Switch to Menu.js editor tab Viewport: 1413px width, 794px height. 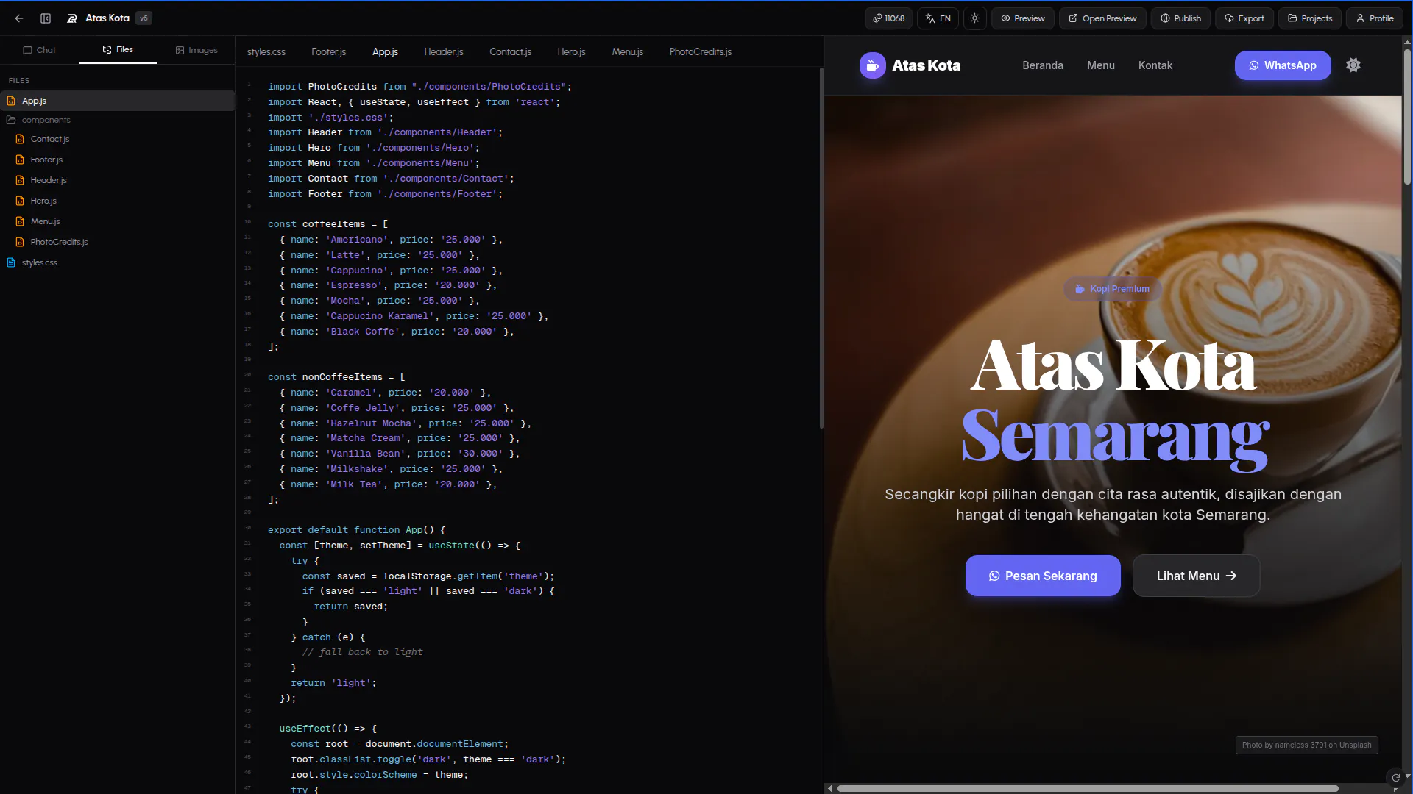tap(628, 51)
